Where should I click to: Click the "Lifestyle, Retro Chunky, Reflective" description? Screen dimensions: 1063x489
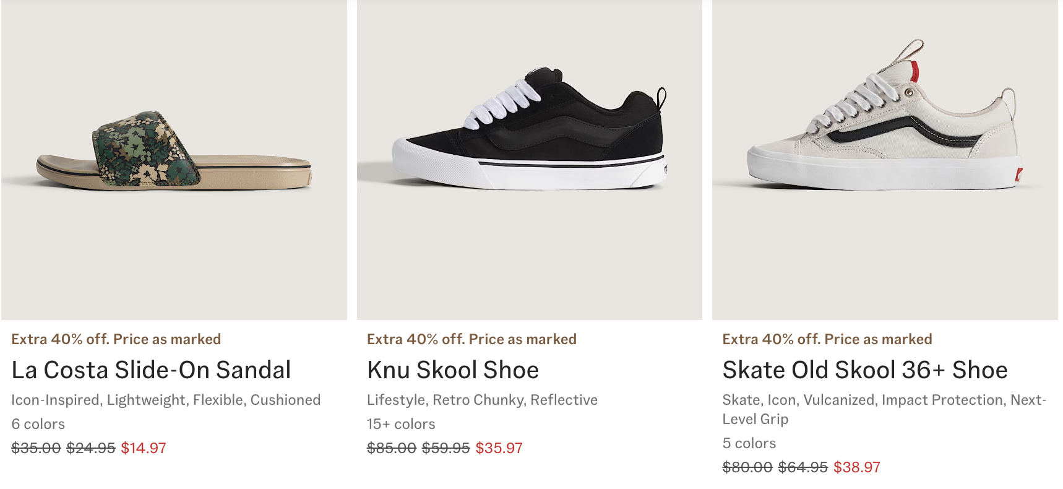482,400
